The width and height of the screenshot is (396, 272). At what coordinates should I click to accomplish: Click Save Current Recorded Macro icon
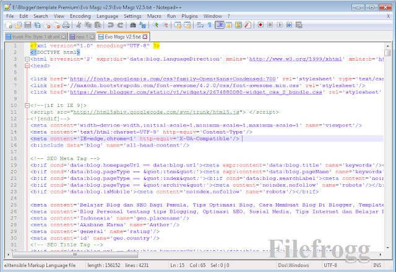[x=299, y=25]
